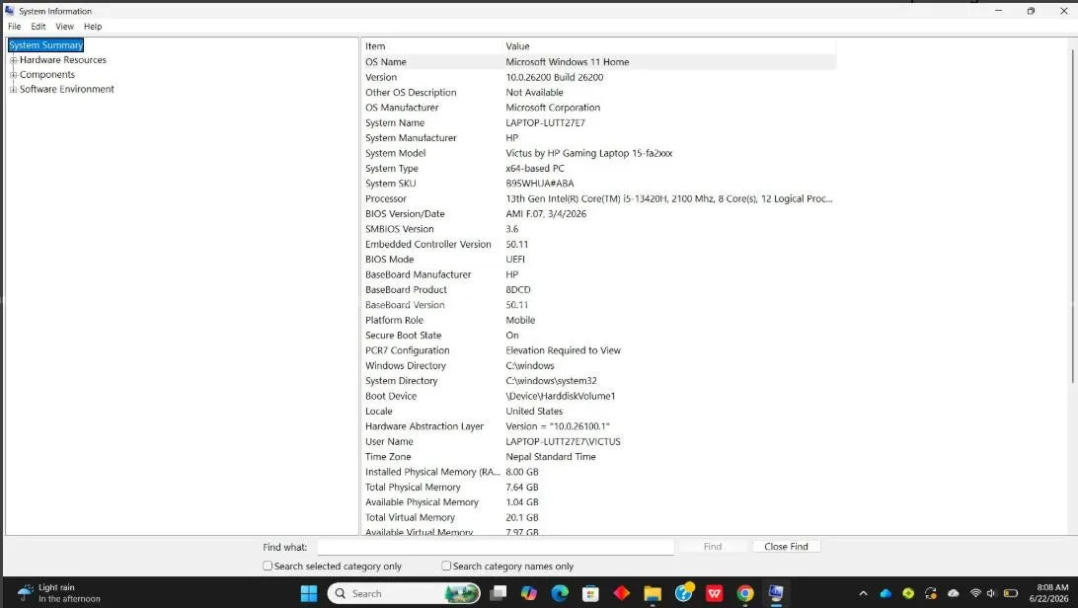
Task: Click 'Elevation Required to View' value
Action: tap(563, 350)
